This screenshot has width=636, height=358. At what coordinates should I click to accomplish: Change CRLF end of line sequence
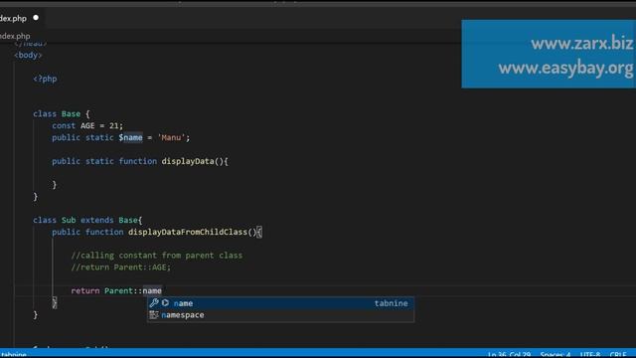point(618,354)
